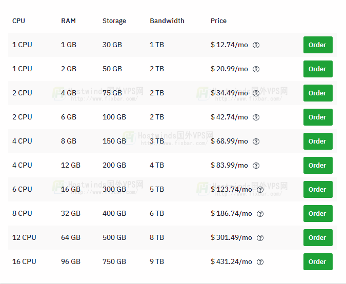Click the help icon beside $20.99/mo

[x=256, y=69]
